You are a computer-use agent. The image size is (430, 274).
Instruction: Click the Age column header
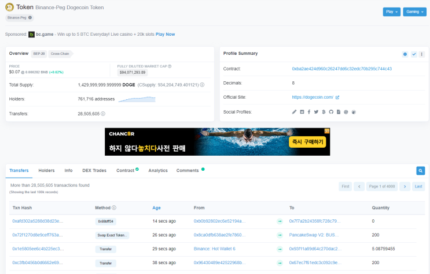[x=157, y=208]
